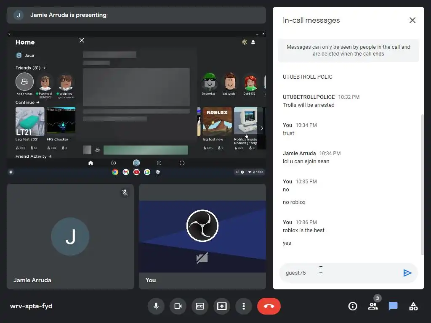Screen dimensions: 431x323
Task: Click the Roblox discover play icon
Action: [x=113, y=163]
